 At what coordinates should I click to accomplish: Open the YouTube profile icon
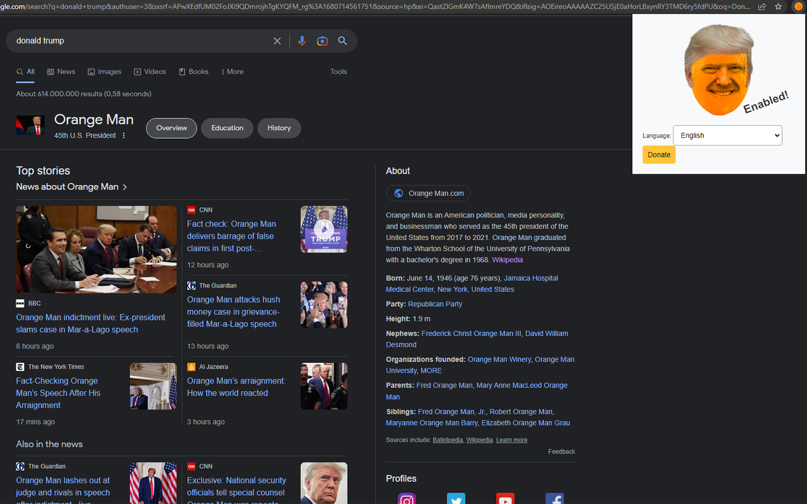(505, 499)
